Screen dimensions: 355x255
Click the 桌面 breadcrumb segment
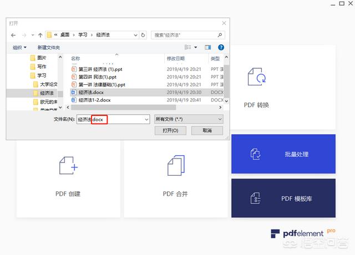(x=65, y=35)
